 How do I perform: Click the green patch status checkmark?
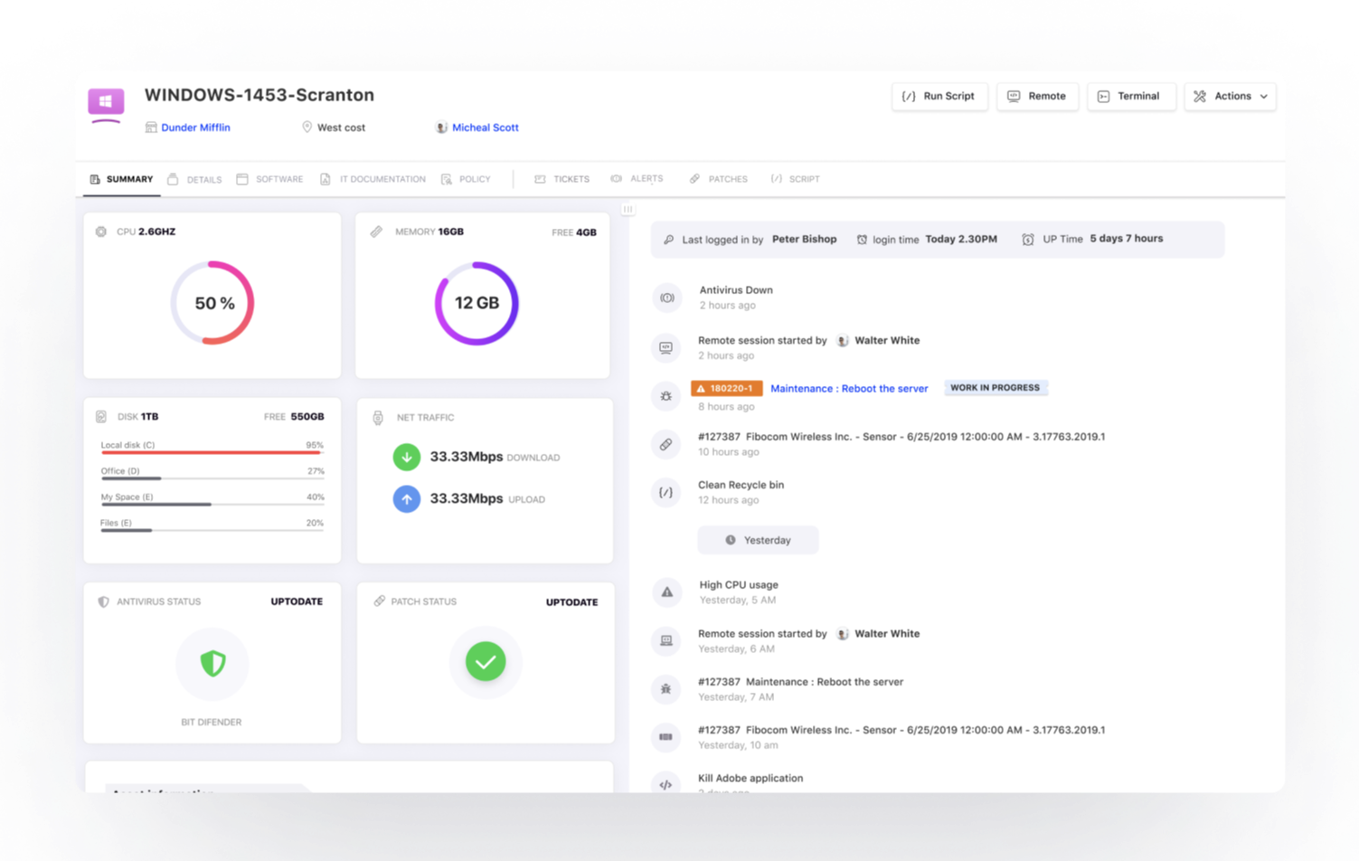coord(486,662)
